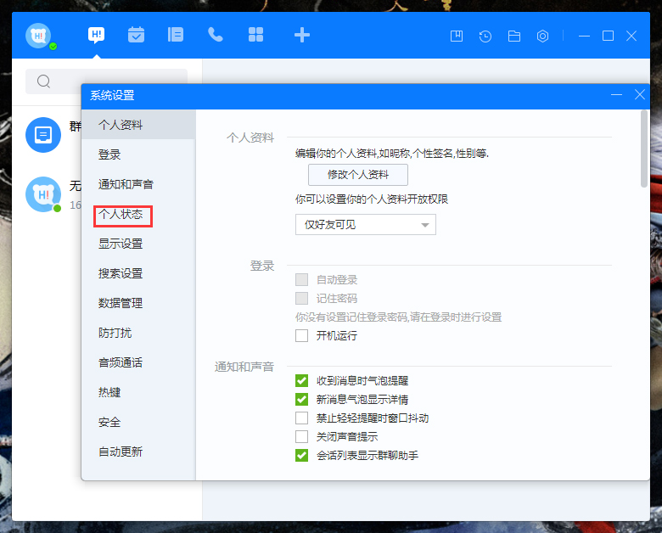Click the plus icon to add new
This screenshot has width=662, height=533.
click(301, 35)
